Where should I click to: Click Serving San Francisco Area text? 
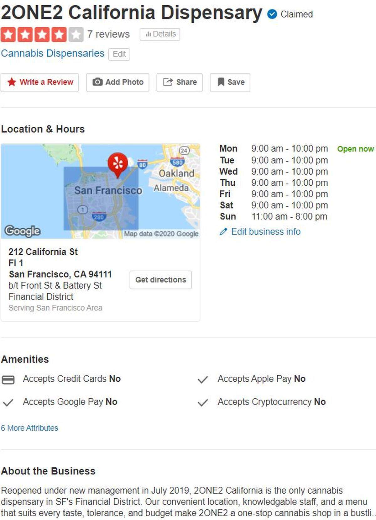tap(55, 308)
